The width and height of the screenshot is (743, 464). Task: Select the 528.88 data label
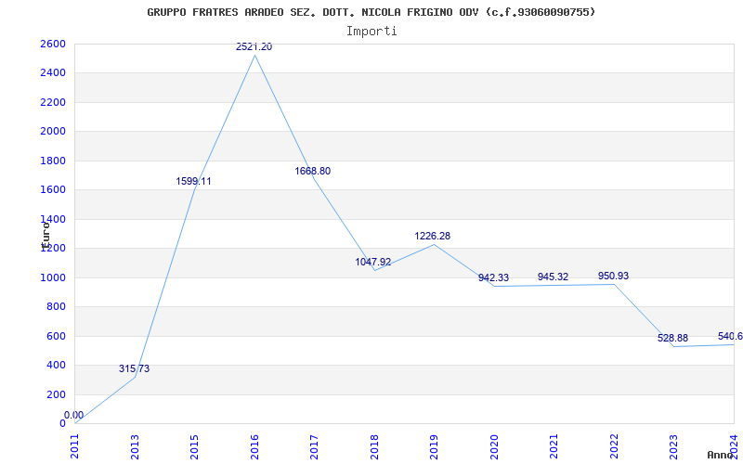coord(672,339)
